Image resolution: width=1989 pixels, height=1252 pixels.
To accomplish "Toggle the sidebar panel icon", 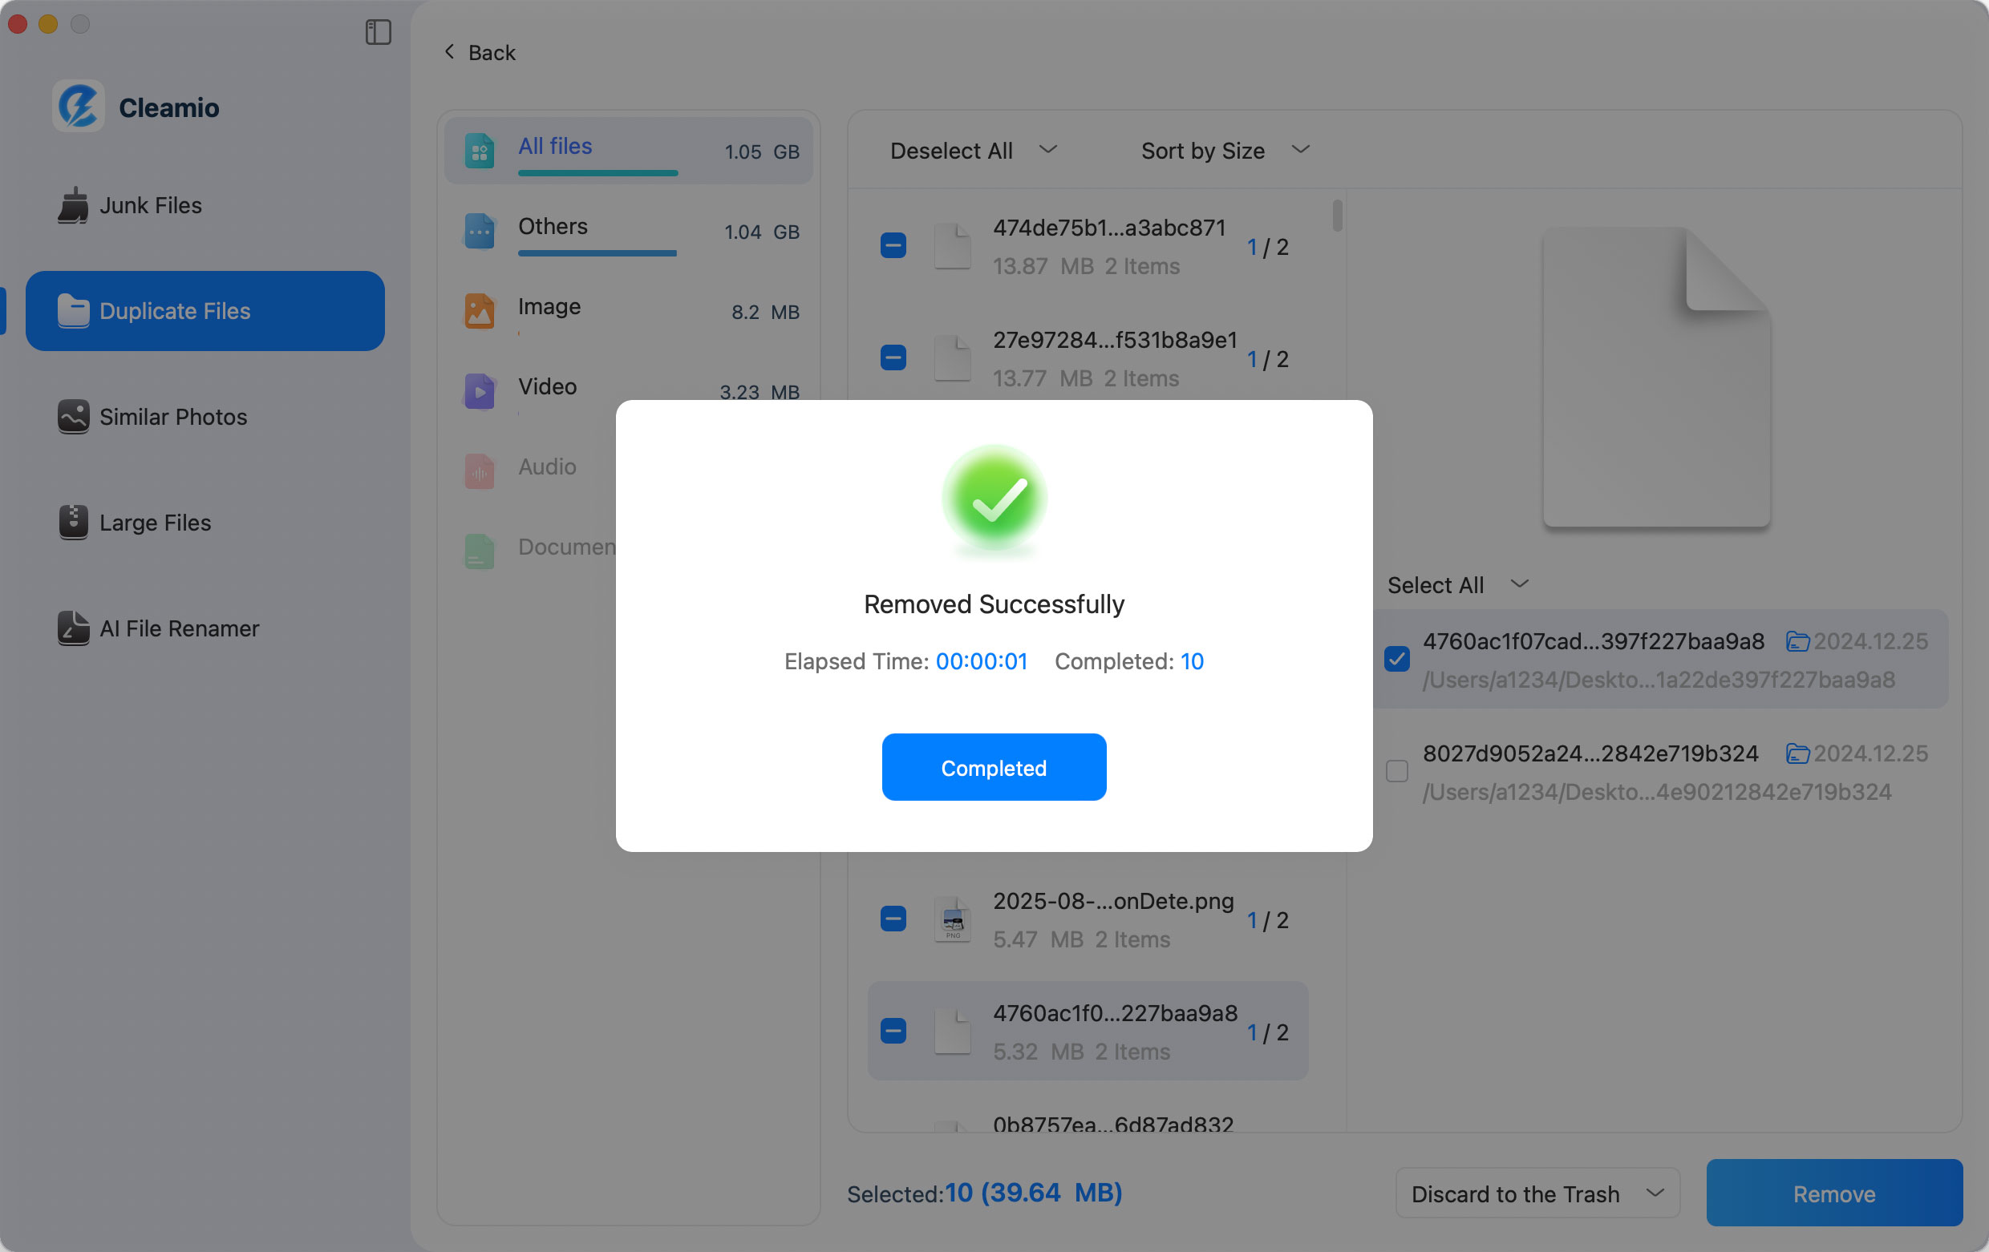I will coord(379,32).
